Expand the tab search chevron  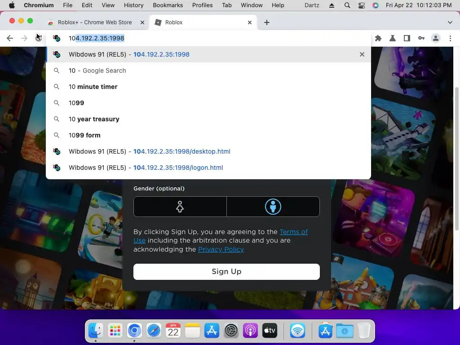(450, 22)
